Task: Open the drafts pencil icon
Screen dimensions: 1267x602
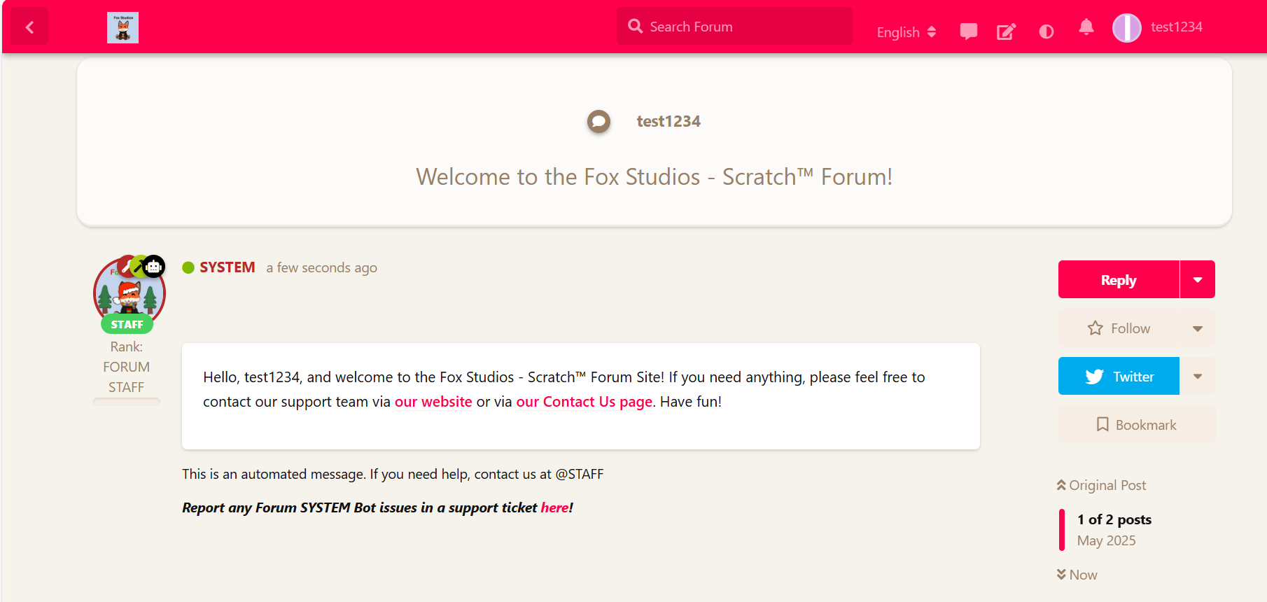Action: coord(1006,31)
